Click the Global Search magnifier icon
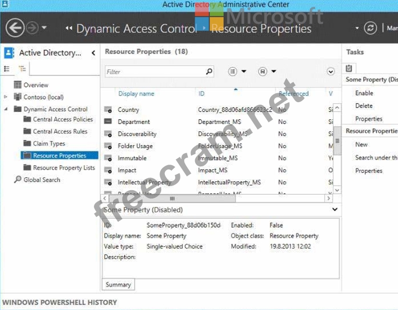Image resolution: width=398 pixels, height=310 pixels. point(18,179)
